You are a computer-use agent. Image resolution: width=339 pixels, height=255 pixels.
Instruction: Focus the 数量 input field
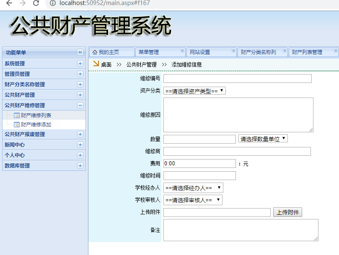[x=199, y=139]
